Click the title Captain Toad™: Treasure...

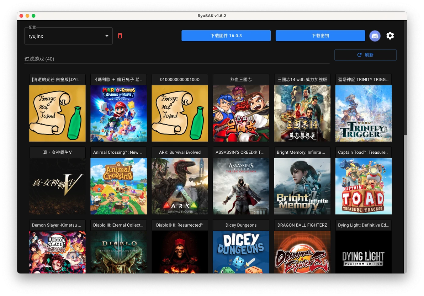(x=363, y=152)
